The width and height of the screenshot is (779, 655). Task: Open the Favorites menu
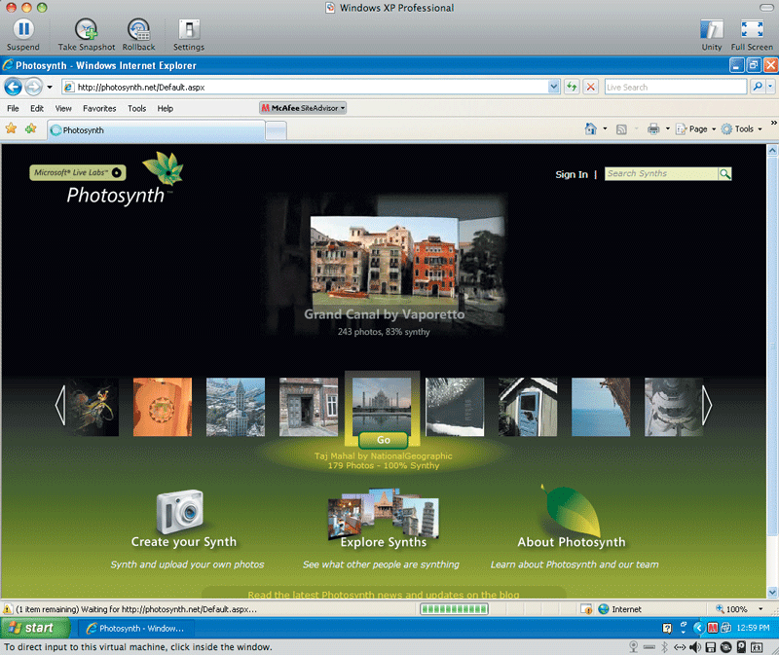(98, 108)
